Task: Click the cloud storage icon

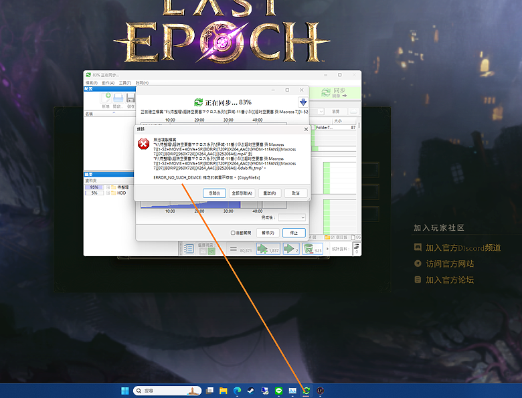Action: pos(353,112)
